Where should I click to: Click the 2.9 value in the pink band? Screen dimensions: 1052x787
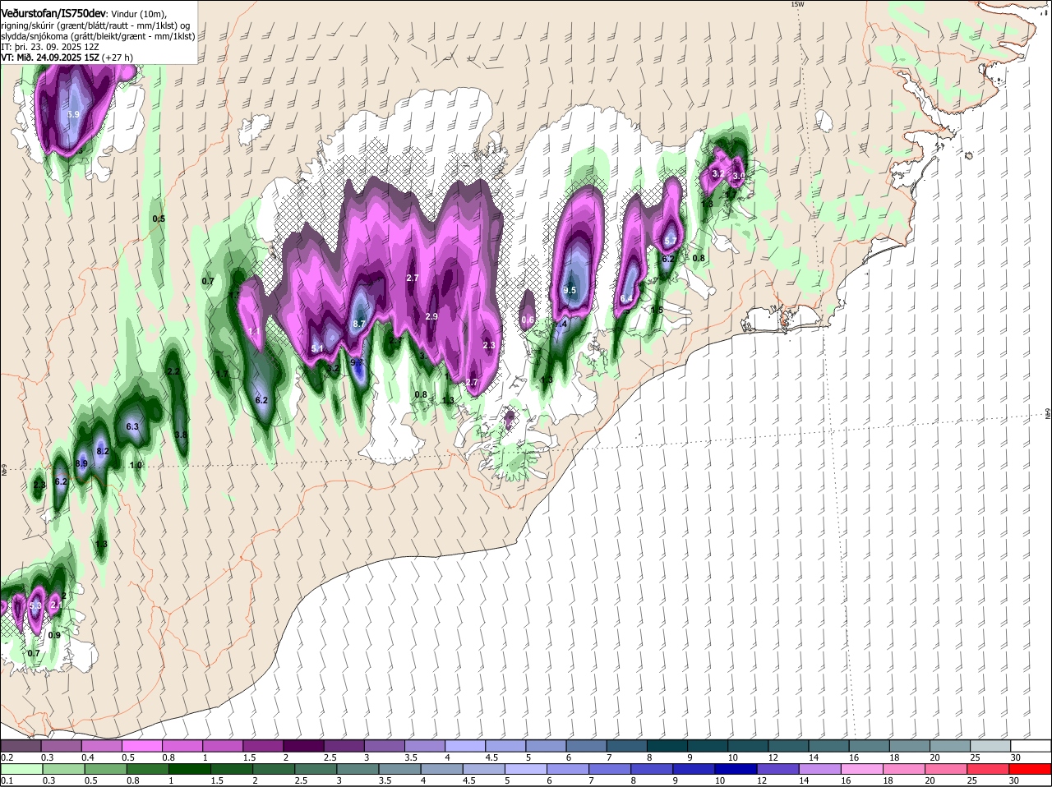(431, 316)
